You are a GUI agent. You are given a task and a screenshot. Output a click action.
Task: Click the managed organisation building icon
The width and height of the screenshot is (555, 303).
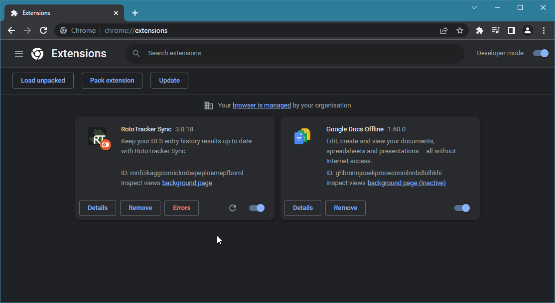[x=208, y=105]
